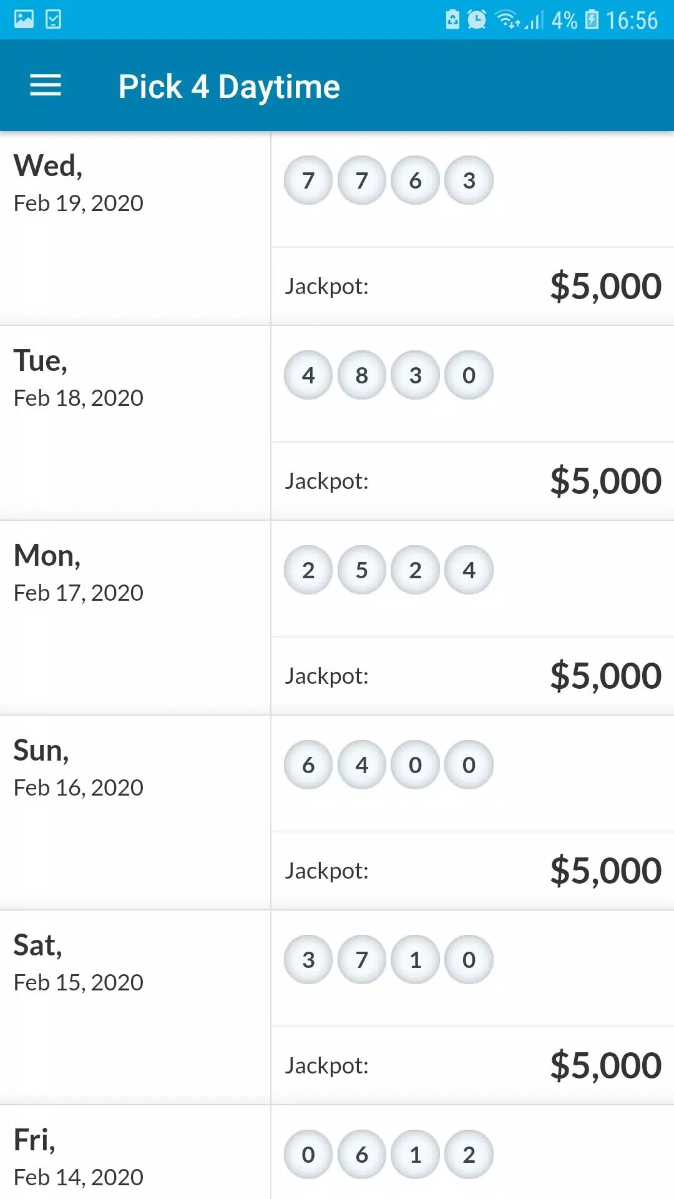Tap the image notification icon in status bar
The image size is (674, 1199).
pyautogui.click(x=24, y=19)
